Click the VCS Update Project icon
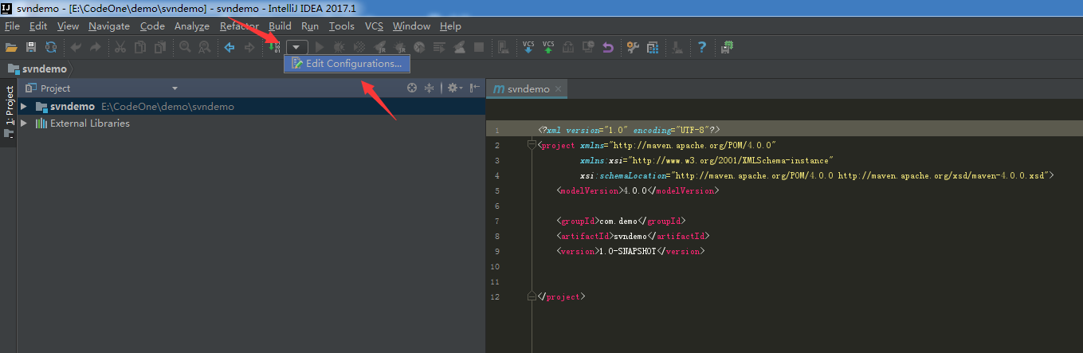Screen dimensions: 1083x353 (x=528, y=47)
